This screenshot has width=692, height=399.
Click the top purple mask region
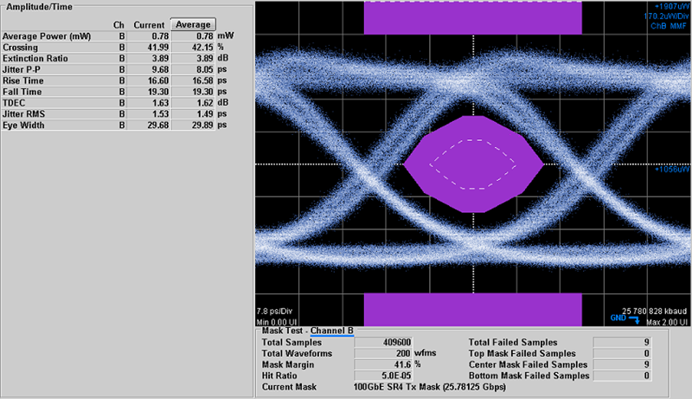tap(472, 18)
